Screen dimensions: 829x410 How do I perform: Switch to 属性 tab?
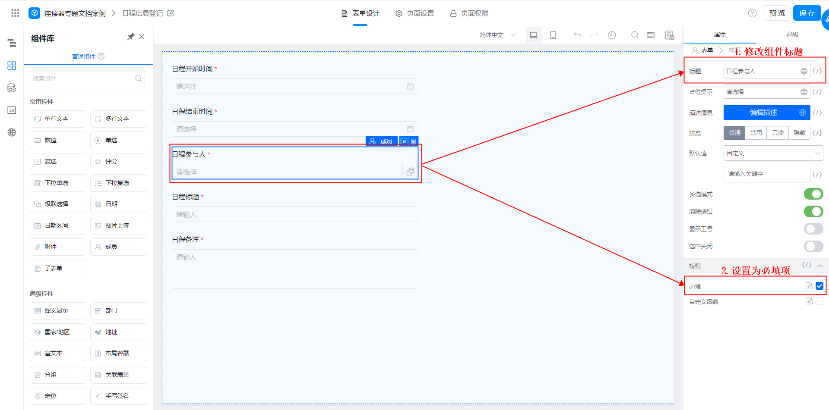[x=720, y=34]
